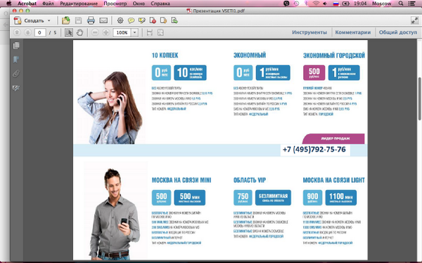Viewport: 422px width, 263px height.
Task: Zoom out with the minus button
Action: point(95,32)
